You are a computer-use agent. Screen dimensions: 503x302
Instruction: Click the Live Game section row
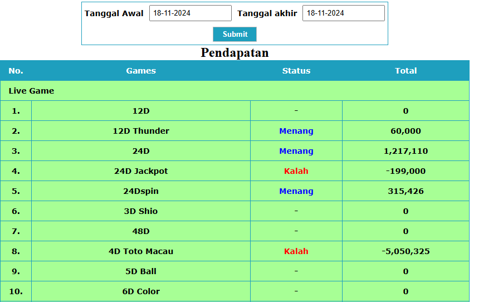click(x=235, y=91)
